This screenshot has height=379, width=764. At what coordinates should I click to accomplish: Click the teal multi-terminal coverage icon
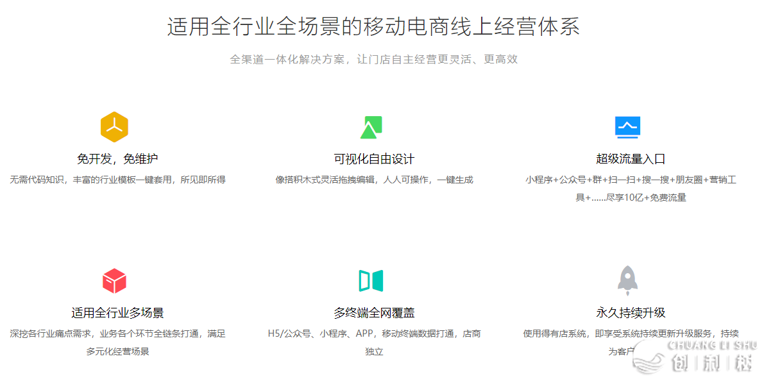point(371,281)
